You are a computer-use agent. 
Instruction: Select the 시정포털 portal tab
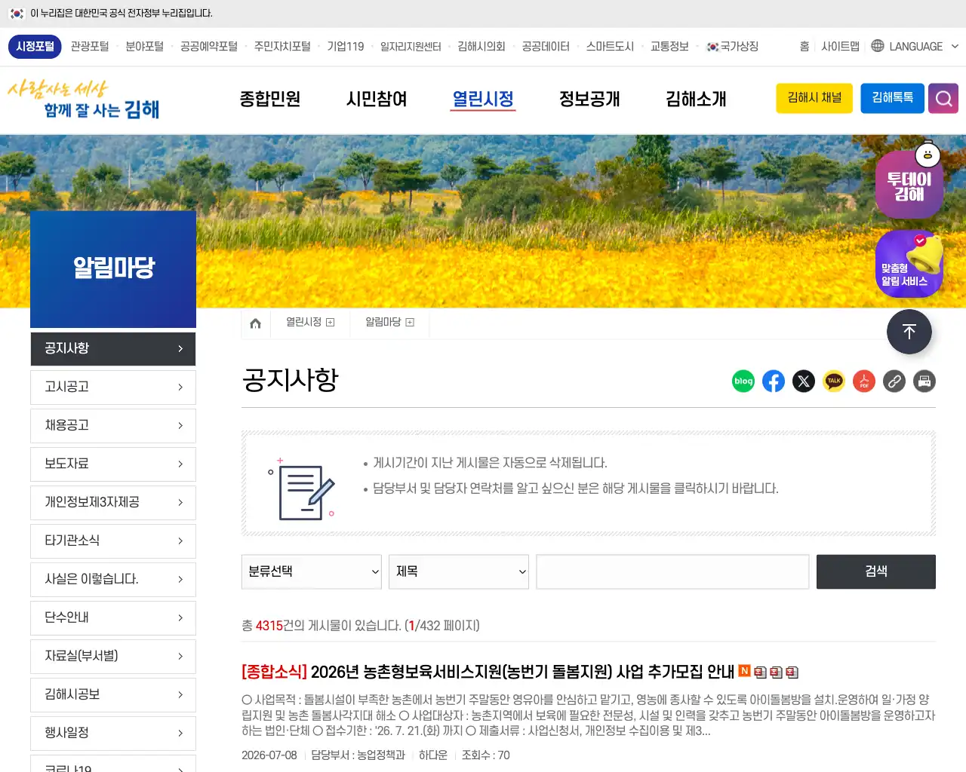tap(35, 47)
